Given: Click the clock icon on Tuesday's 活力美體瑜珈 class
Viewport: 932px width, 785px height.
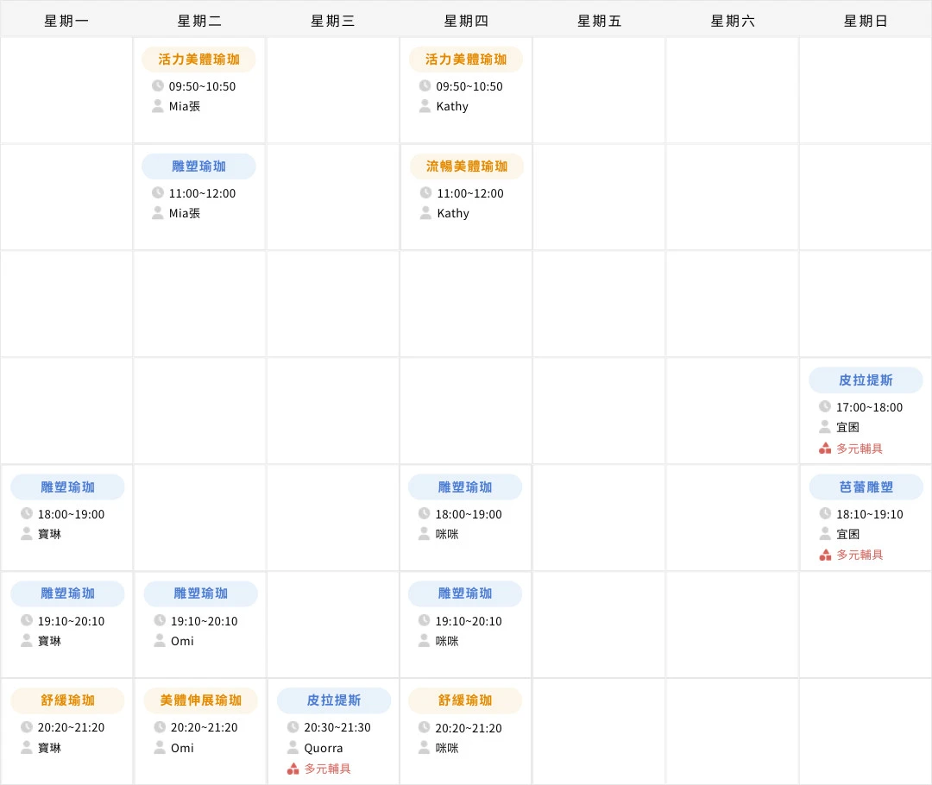Looking at the screenshot, I should (x=159, y=85).
